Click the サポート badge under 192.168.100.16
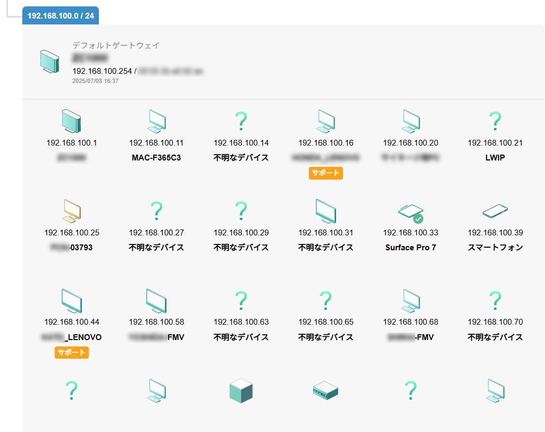The image size is (545, 432). [x=325, y=173]
